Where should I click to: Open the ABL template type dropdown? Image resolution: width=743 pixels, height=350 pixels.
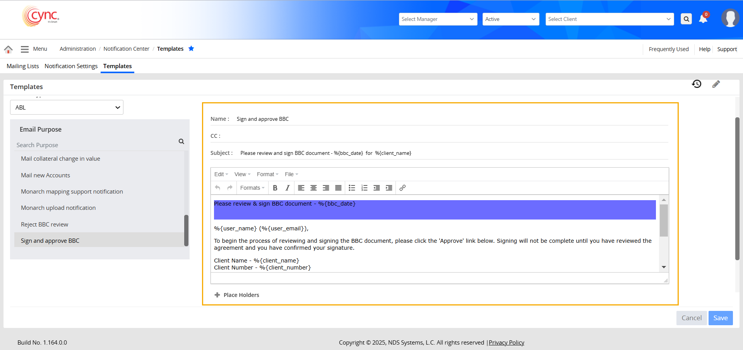67,108
